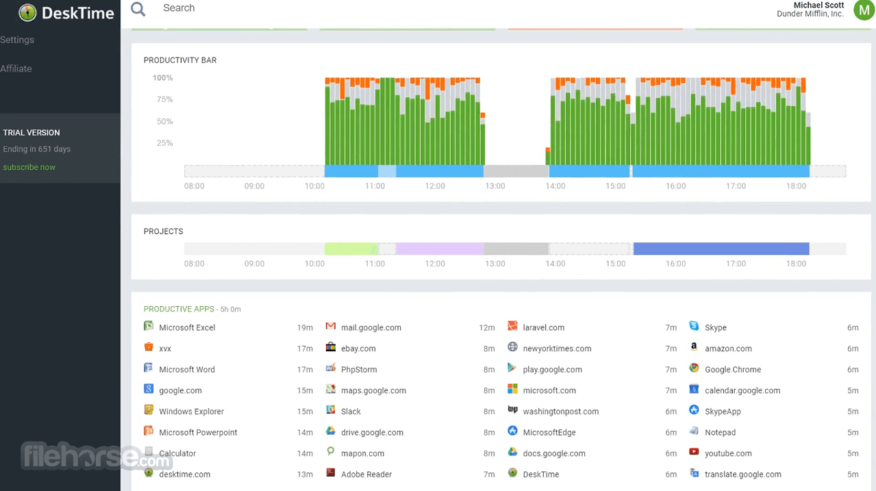Click the desktime.com app name

click(x=184, y=474)
